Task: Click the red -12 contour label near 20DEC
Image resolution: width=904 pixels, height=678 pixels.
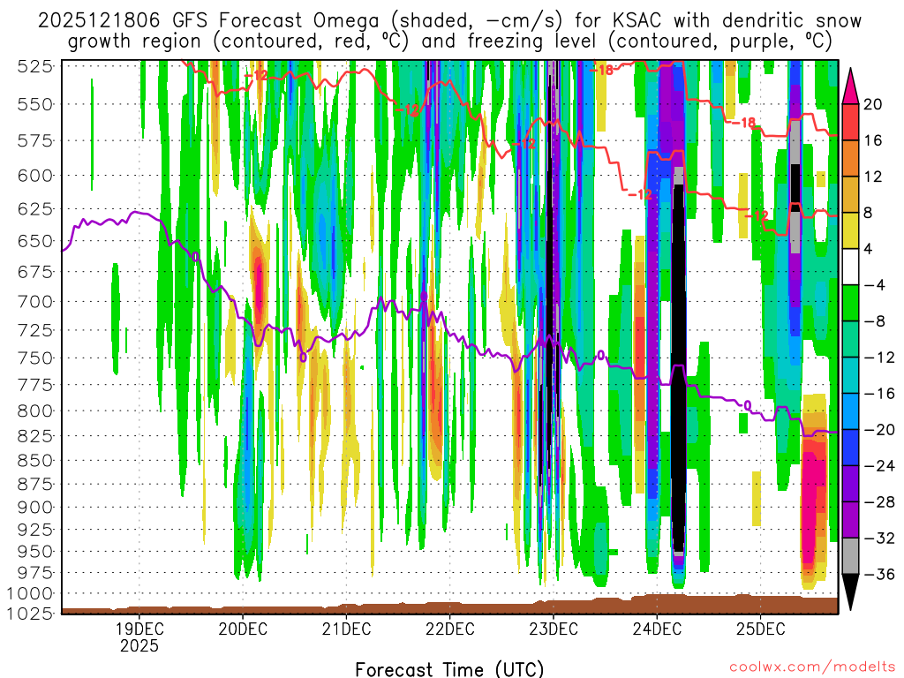Action: click(x=256, y=75)
